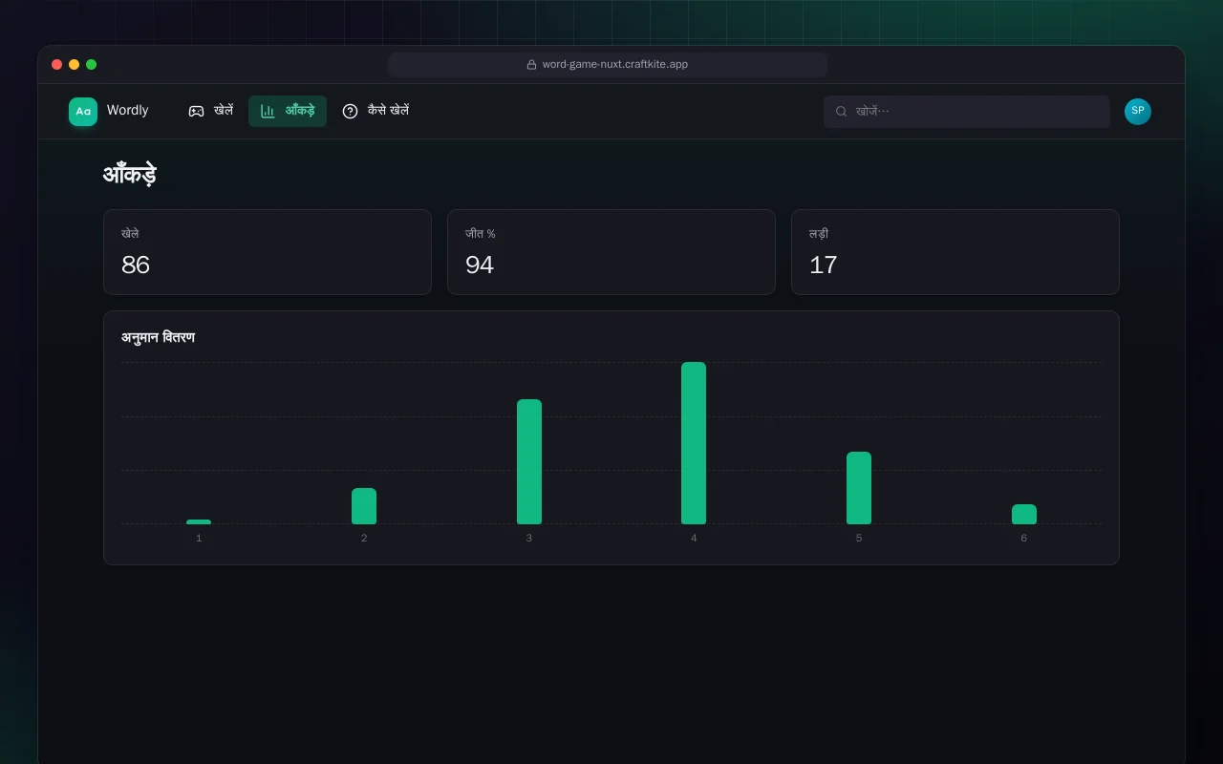Click the खेले card value 86
The image size is (1223, 764).
(136, 265)
